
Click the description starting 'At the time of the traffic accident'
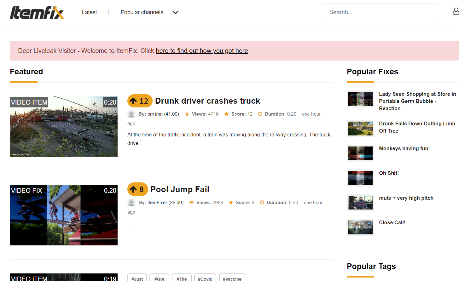point(229,139)
